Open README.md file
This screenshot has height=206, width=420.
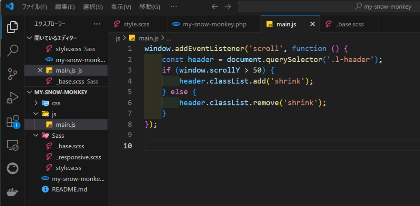[66, 190]
